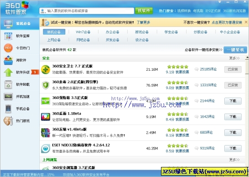Click comment bubble icon beside 25185评论

click(x=197, y=69)
